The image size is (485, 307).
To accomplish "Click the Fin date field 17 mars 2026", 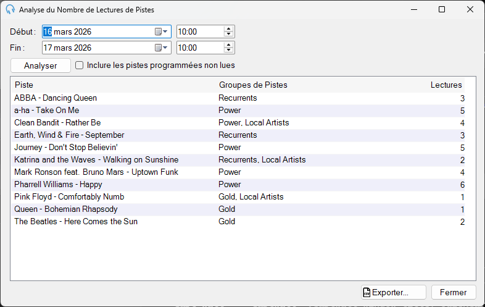I will click(x=98, y=48).
